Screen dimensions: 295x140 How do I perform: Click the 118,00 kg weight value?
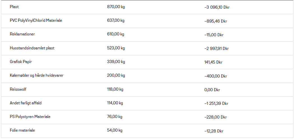coord(115,89)
